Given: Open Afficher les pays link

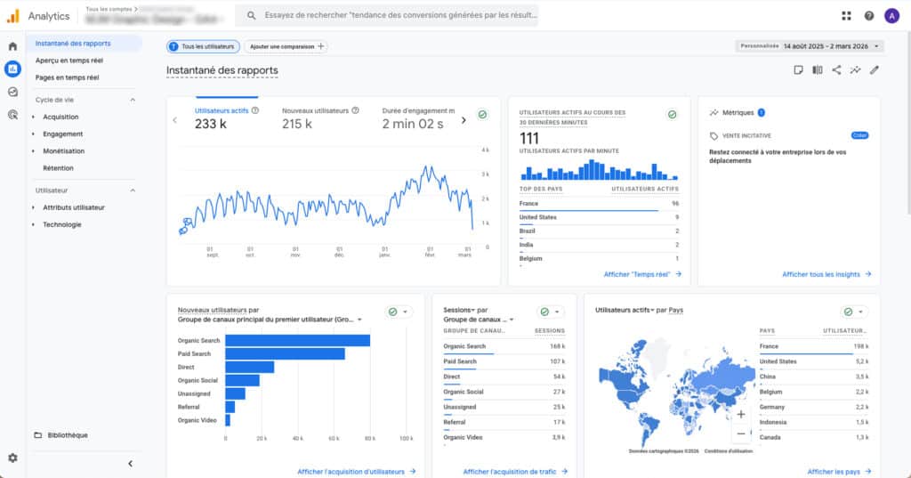Looking at the screenshot, I should click(840, 472).
